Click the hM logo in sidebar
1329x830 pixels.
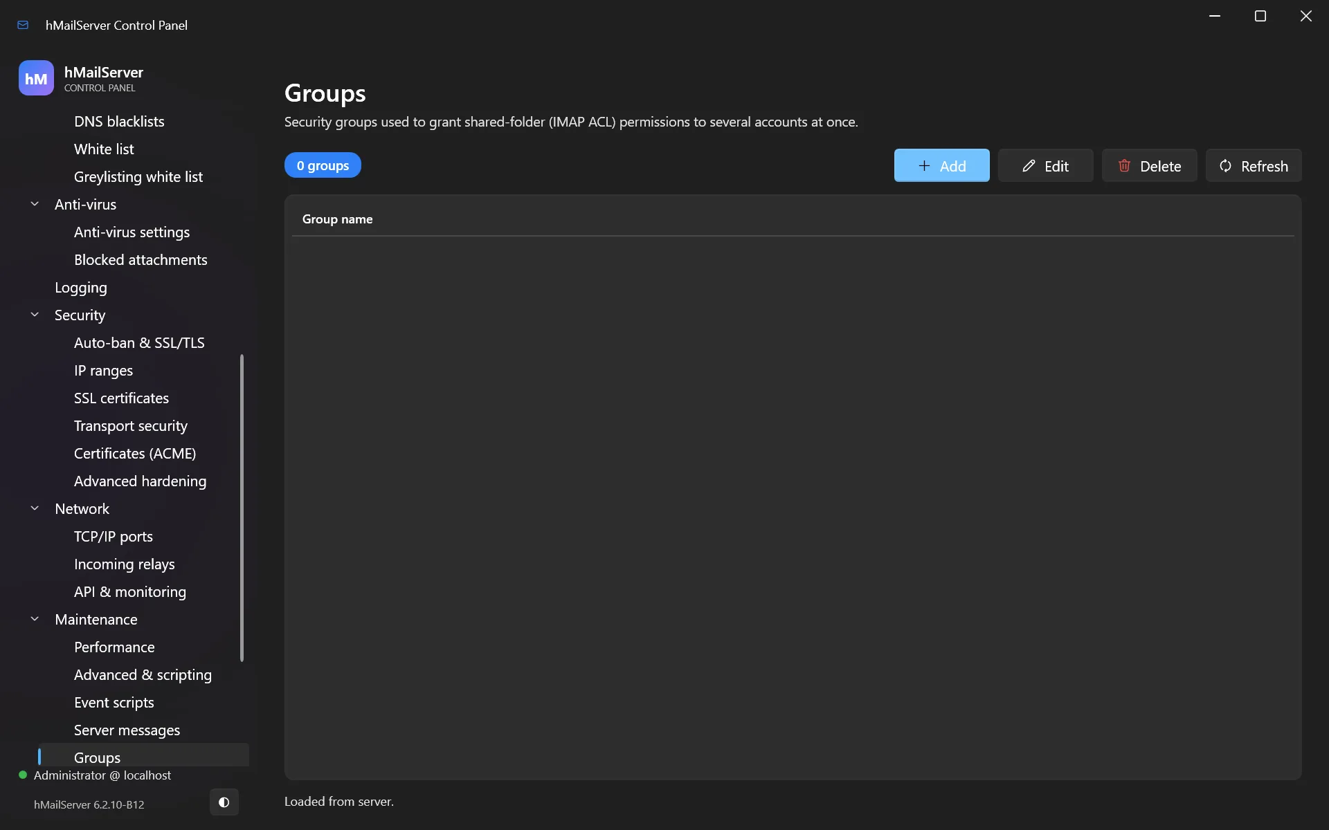click(36, 78)
